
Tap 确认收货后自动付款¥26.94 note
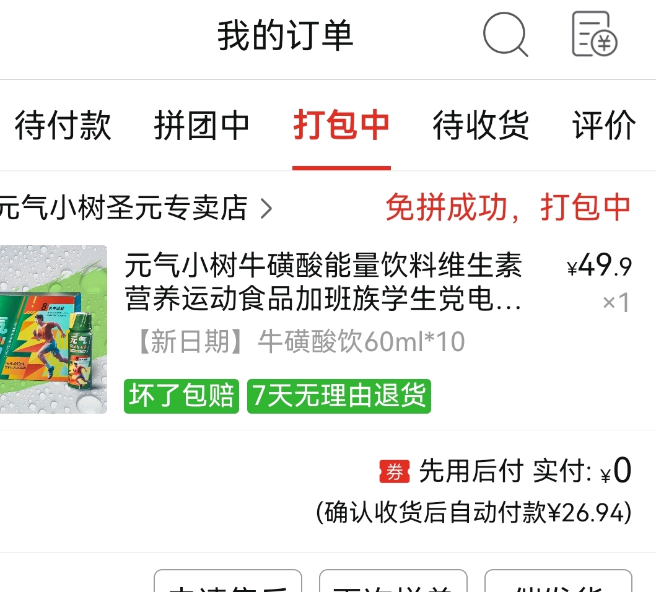(x=474, y=512)
